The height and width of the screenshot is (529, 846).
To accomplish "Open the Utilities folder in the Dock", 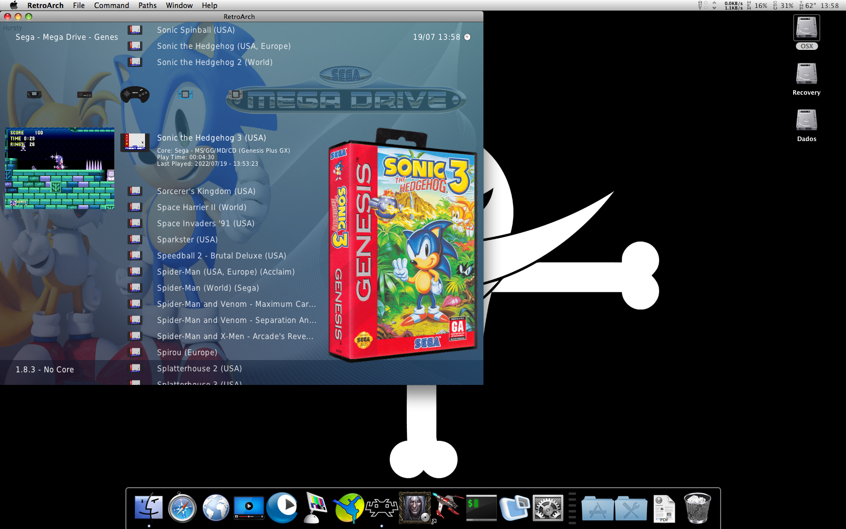I will coord(630,507).
